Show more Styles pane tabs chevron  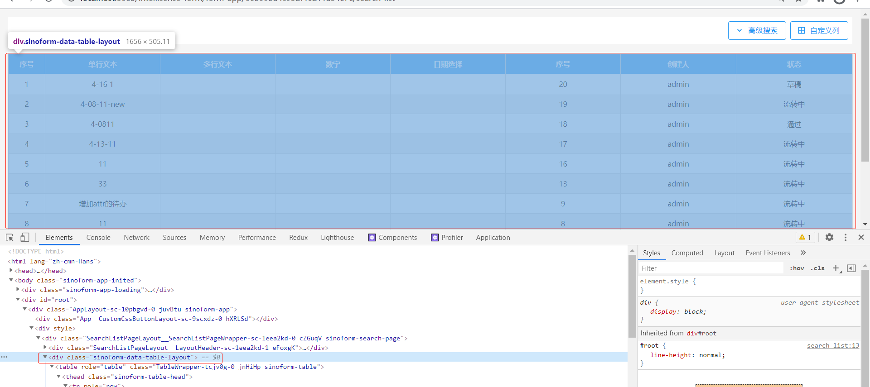[x=803, y=253]
